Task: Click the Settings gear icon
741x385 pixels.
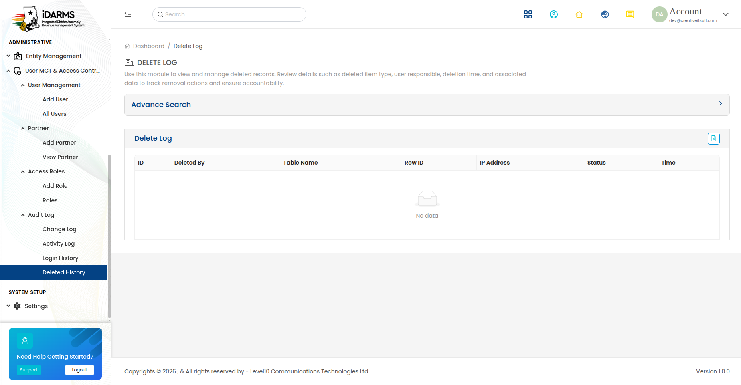Action: (x=17, y=306)
